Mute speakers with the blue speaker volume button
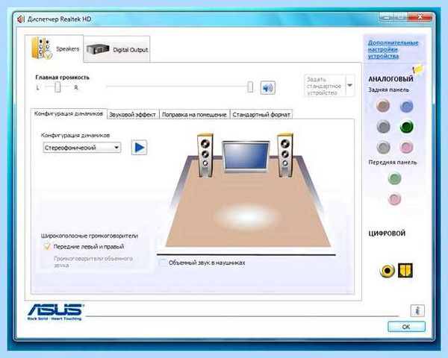The width and height of the screenshot is (448, 358). point(268,88)
